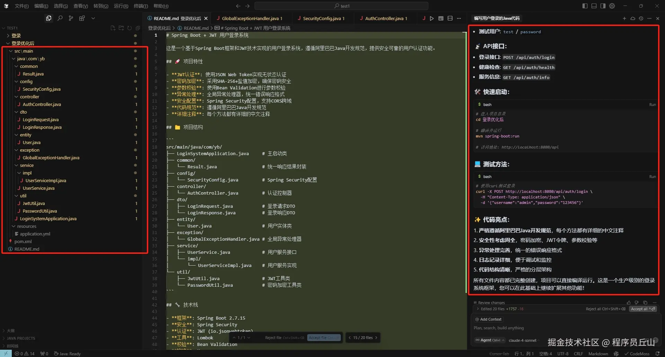This screenshot has width=665, height=357.
Task: Go to next changed file
Action: [376, 338]
